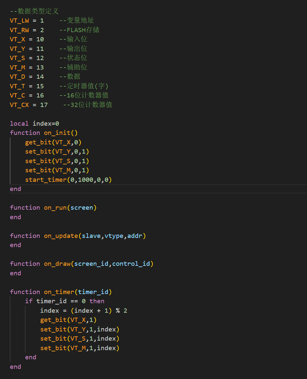The image size is (307, 379).
Task: Click the on_update function name
Action: point(61,236)
